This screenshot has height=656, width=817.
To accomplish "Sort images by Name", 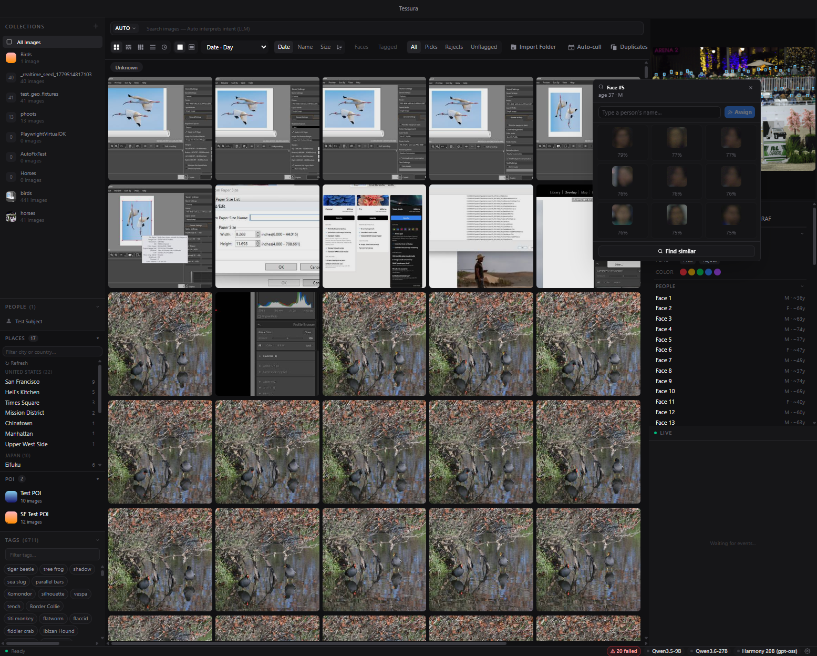I will pyautogui.click(x=305, y=47).
